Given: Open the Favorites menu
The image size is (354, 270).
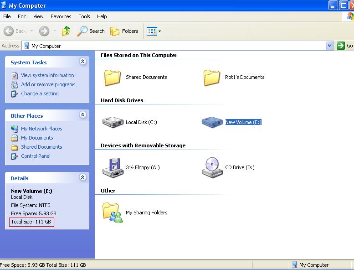Looking at the screenshot, I should [x=61, y=16].
